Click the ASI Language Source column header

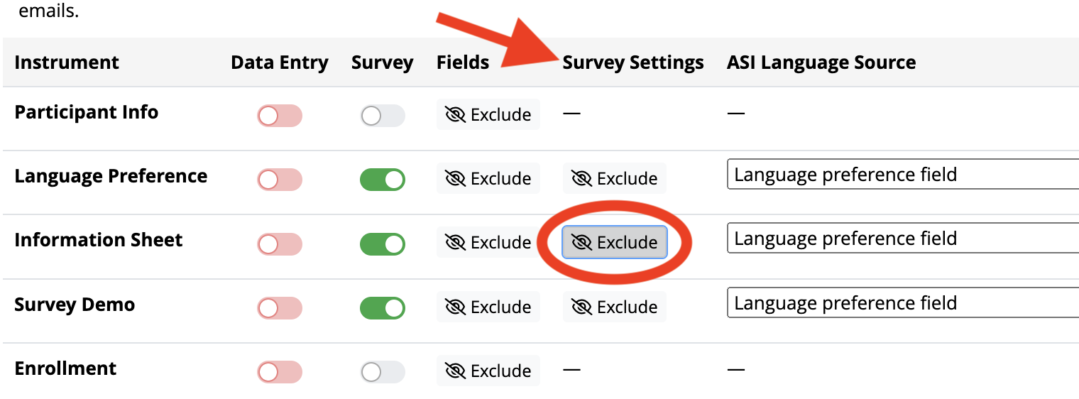coord(821,62)
